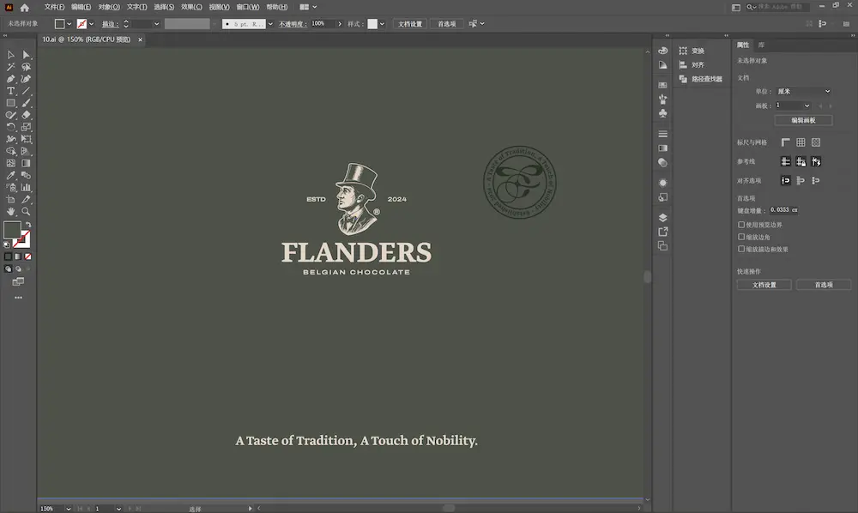
Task: Select the Rotate tool
Action: click(x=10, y=127)
